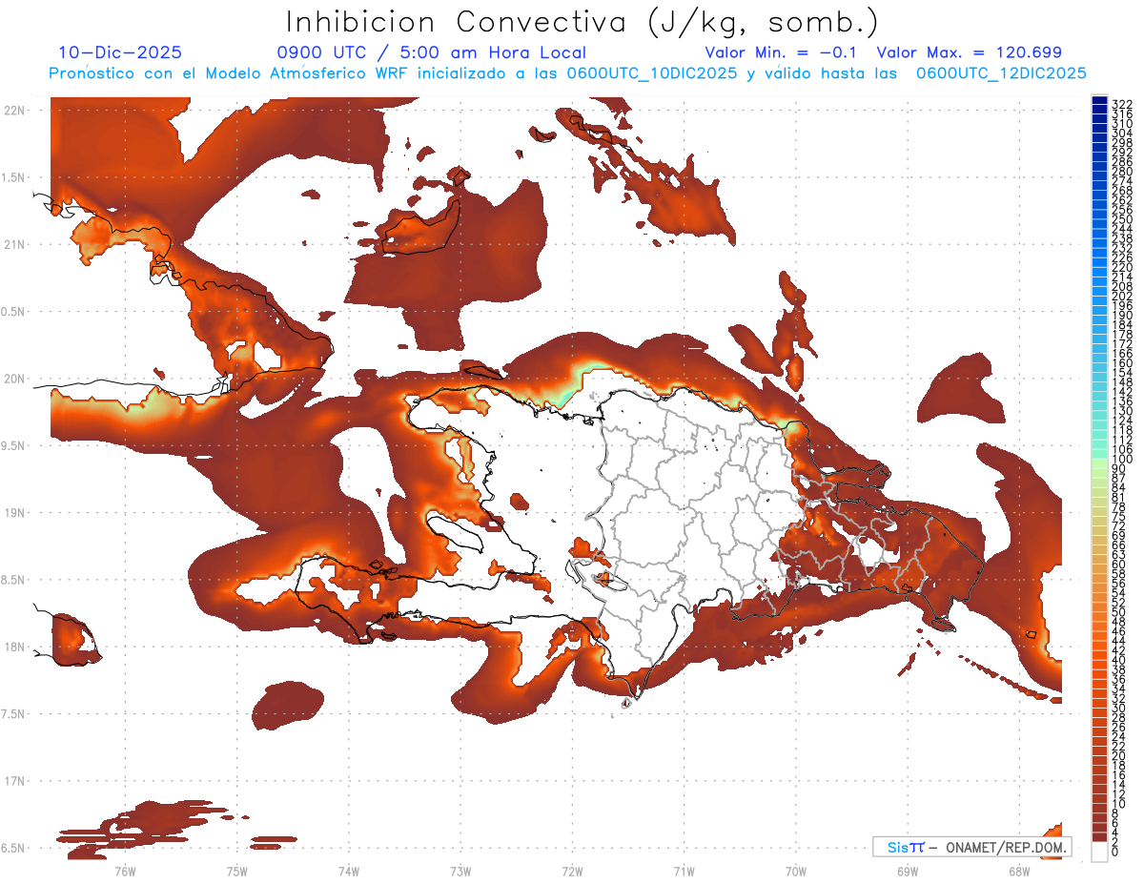Click the "73W" longitude label
1144x884 pixels.
460,872
